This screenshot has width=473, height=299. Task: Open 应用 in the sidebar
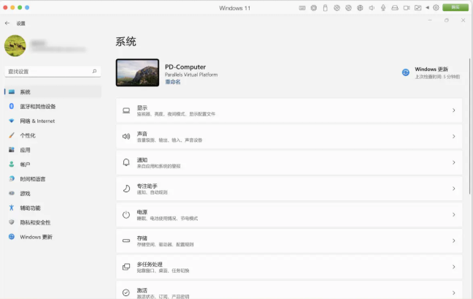coord(53,150)
